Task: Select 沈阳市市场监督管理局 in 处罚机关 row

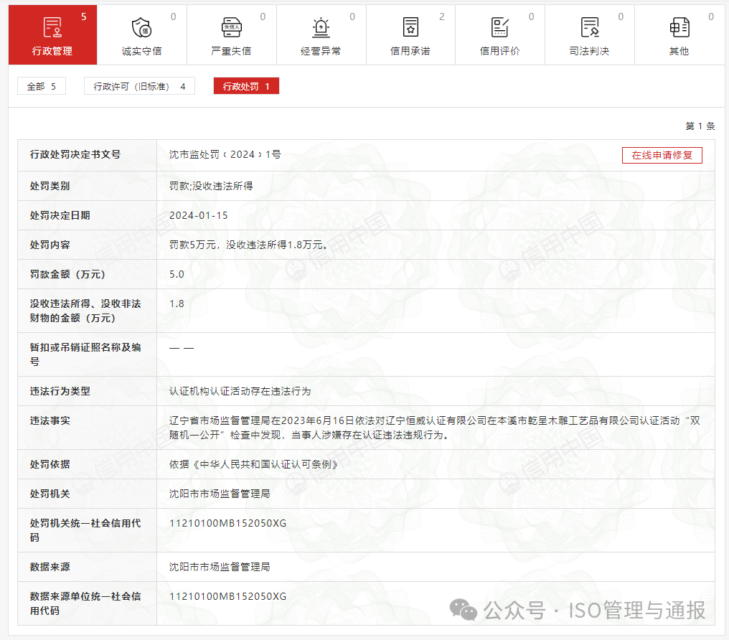Action: pyautogui.click(x=220, y=494)
